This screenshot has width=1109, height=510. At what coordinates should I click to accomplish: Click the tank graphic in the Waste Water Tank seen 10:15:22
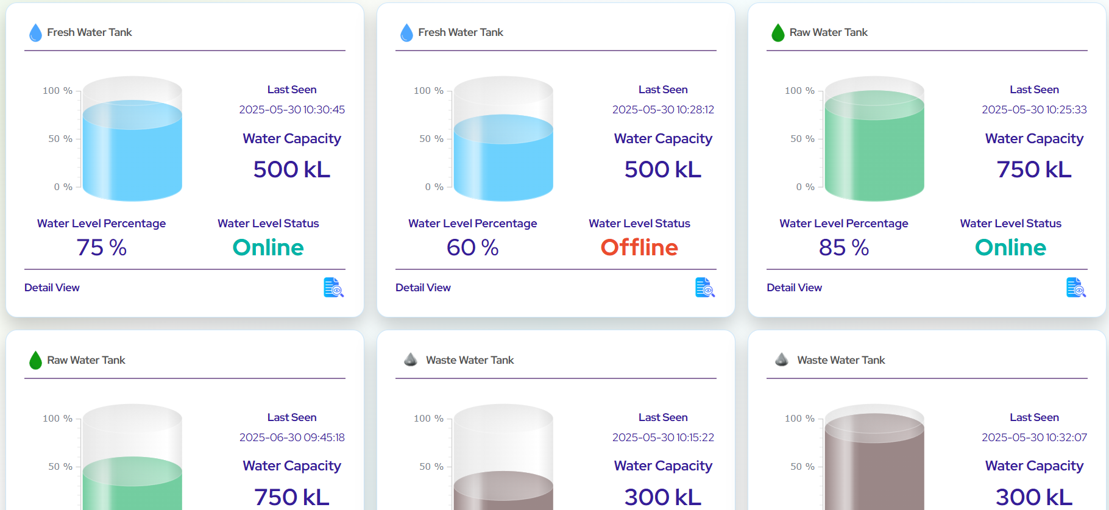tap(503, 457)
